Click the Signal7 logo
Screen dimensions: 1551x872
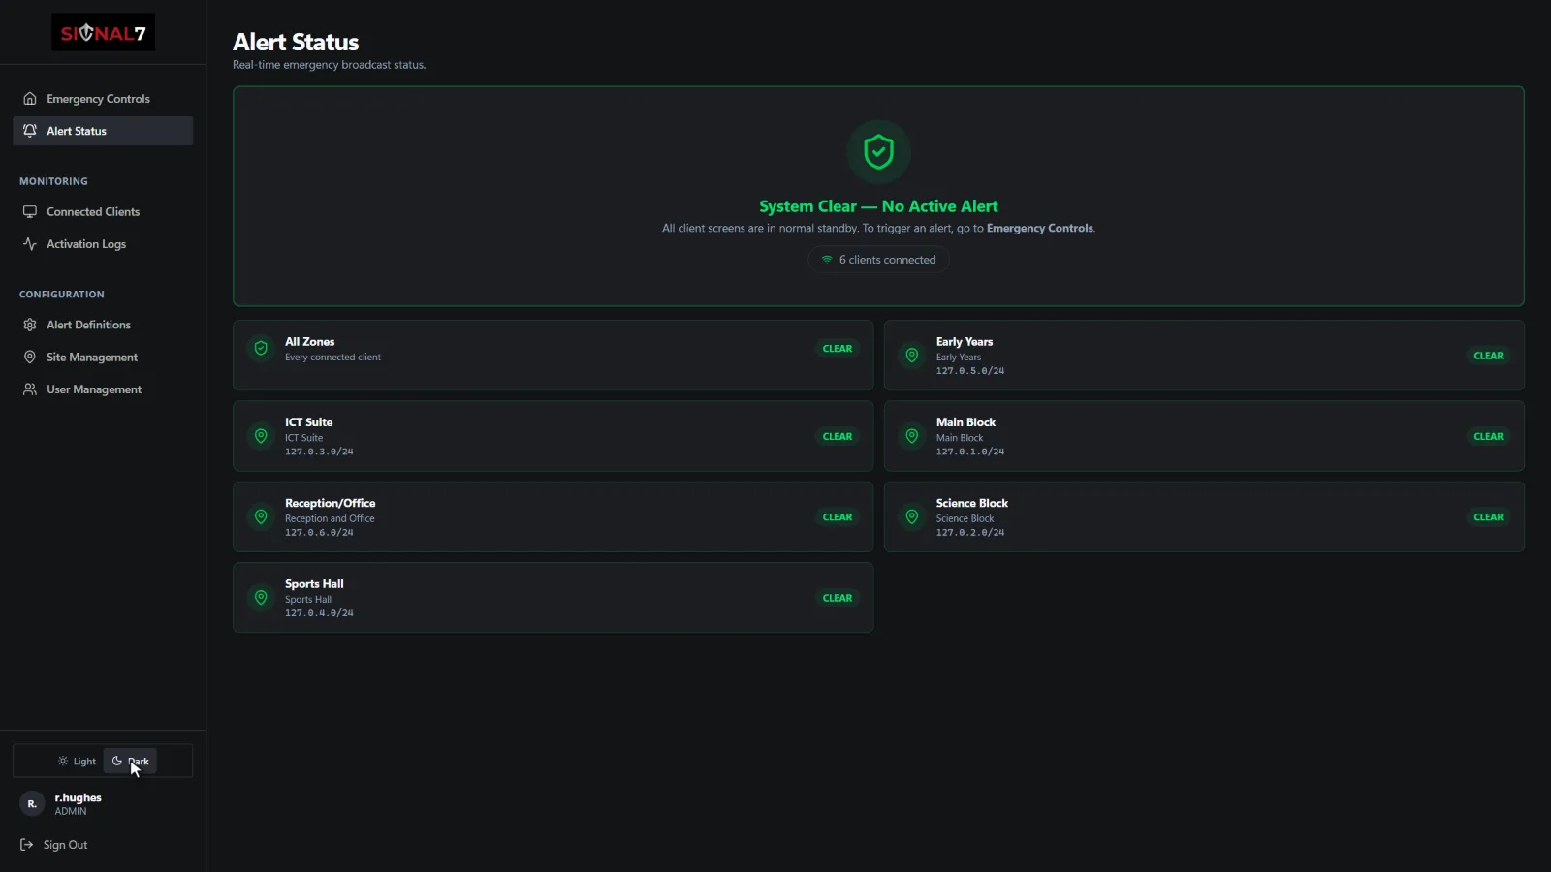[x=103, y=32]
